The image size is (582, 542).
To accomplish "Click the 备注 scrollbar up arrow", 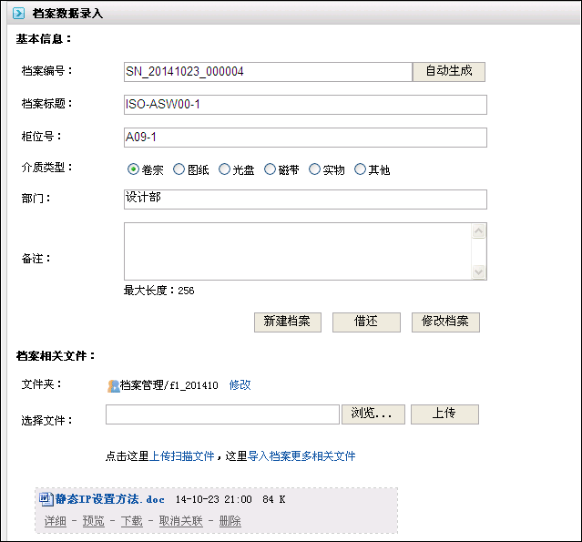I will point(479,230).
